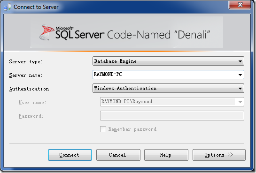Viewport: 256px width, 173px height.
Task: Toggle the Remember password checkbox
Action: pyautogui.click(x=103, y=129)
